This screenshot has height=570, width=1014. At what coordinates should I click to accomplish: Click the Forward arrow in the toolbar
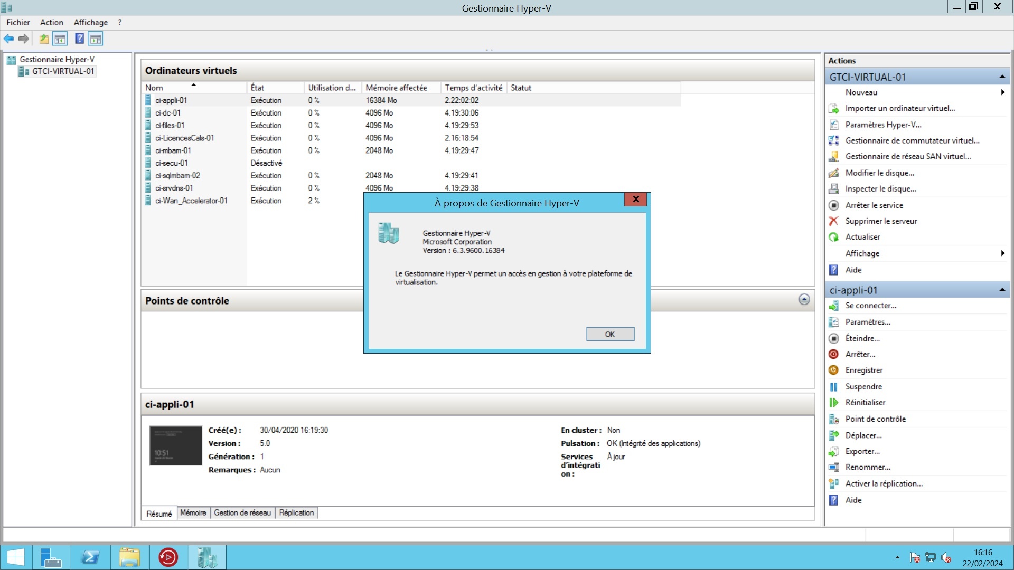24,39
